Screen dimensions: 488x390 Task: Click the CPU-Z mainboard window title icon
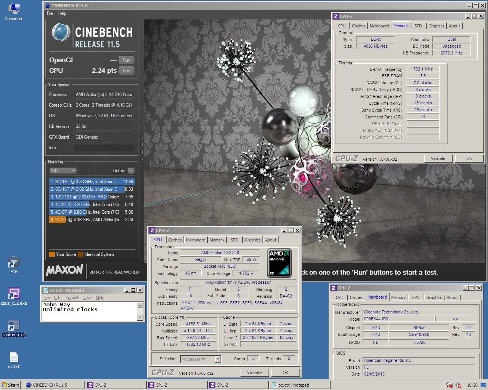pyautogui.click(x=333, y=288)
